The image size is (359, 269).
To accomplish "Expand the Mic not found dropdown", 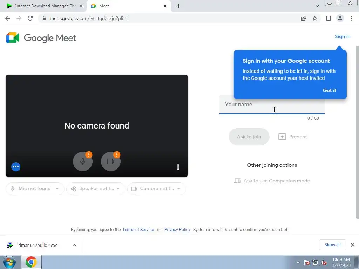I will [35, 189].
